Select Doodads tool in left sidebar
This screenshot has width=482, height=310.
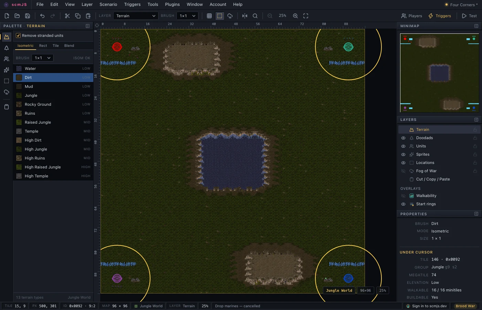(x=7, y=48)
